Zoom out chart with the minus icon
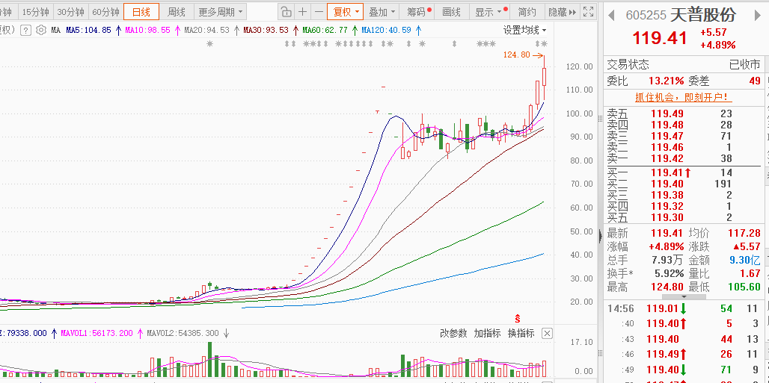 click(319, 12)
